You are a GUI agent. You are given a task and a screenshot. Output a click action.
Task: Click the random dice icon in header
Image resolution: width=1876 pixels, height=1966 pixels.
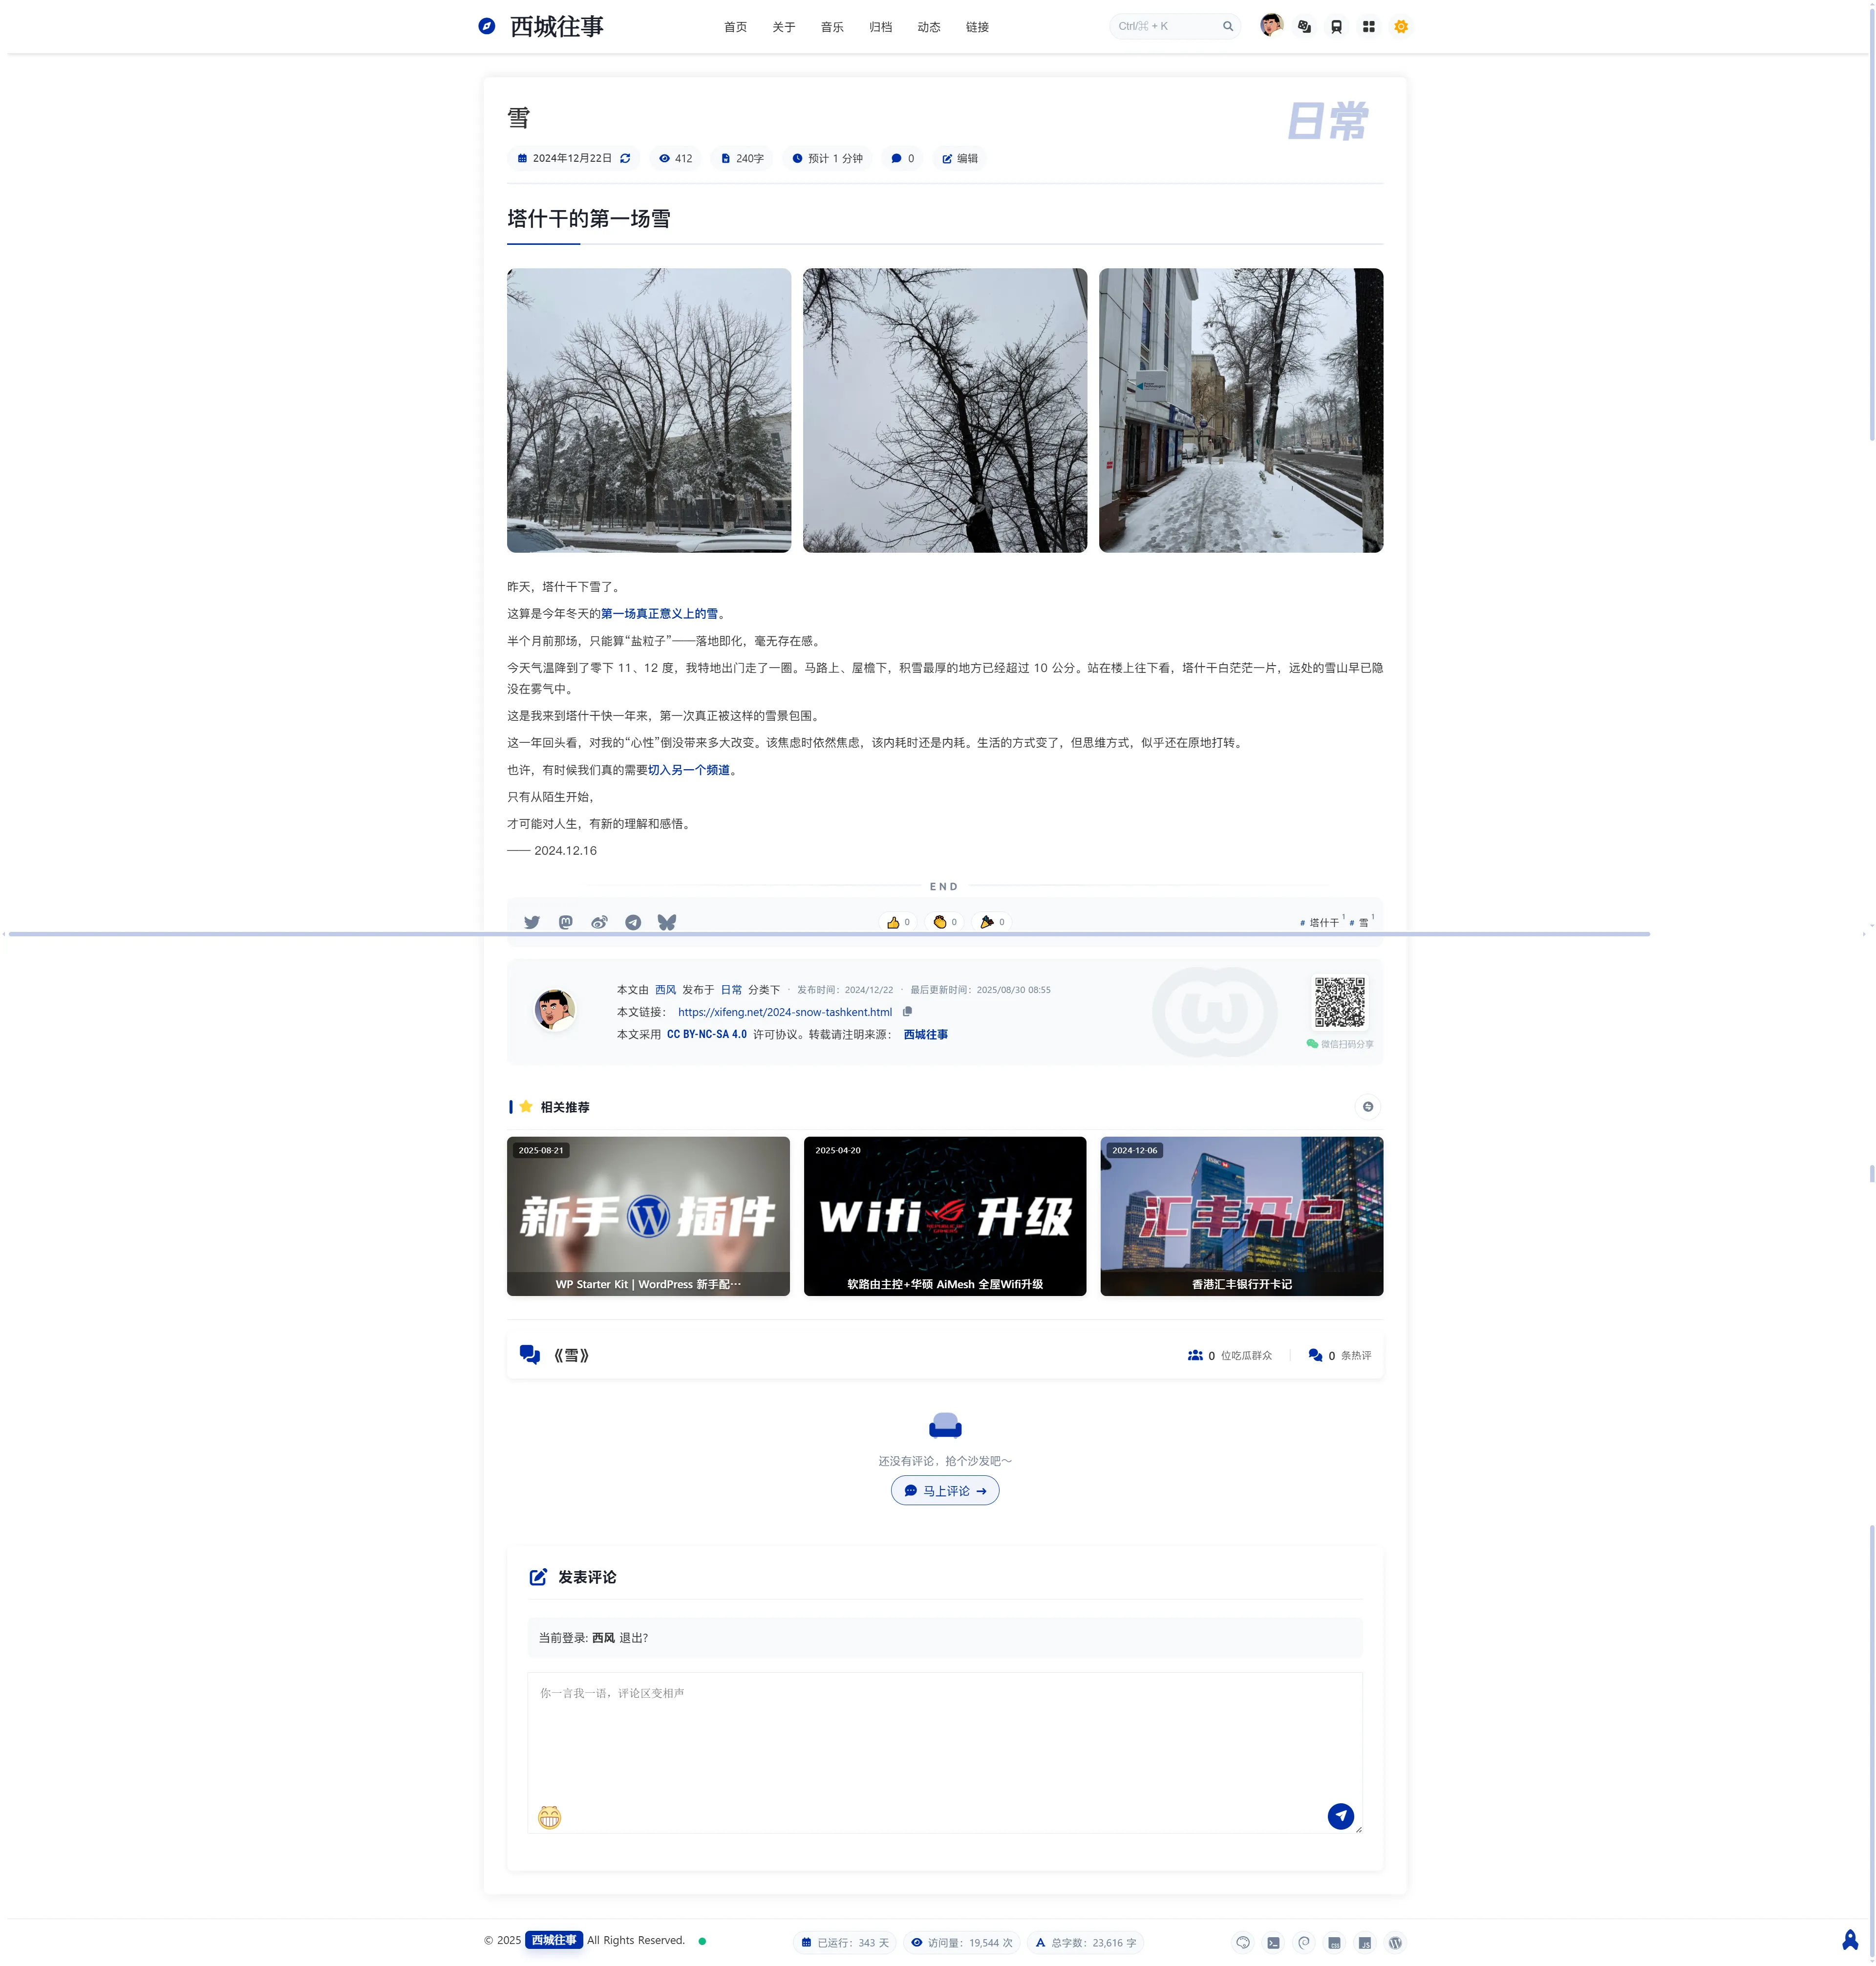1304,27
